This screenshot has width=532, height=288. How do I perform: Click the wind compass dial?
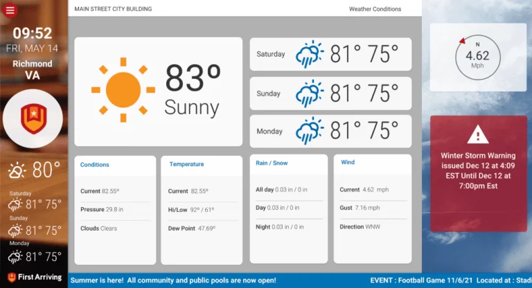477,57
